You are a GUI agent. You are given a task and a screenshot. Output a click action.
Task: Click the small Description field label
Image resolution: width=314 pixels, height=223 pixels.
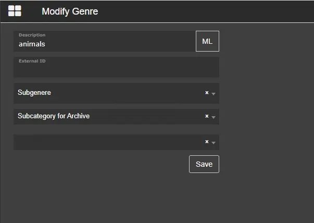32,35
